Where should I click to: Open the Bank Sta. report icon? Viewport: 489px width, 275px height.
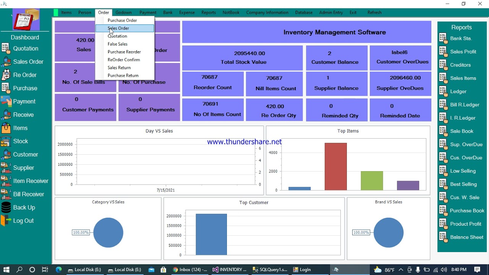(443, 38)
